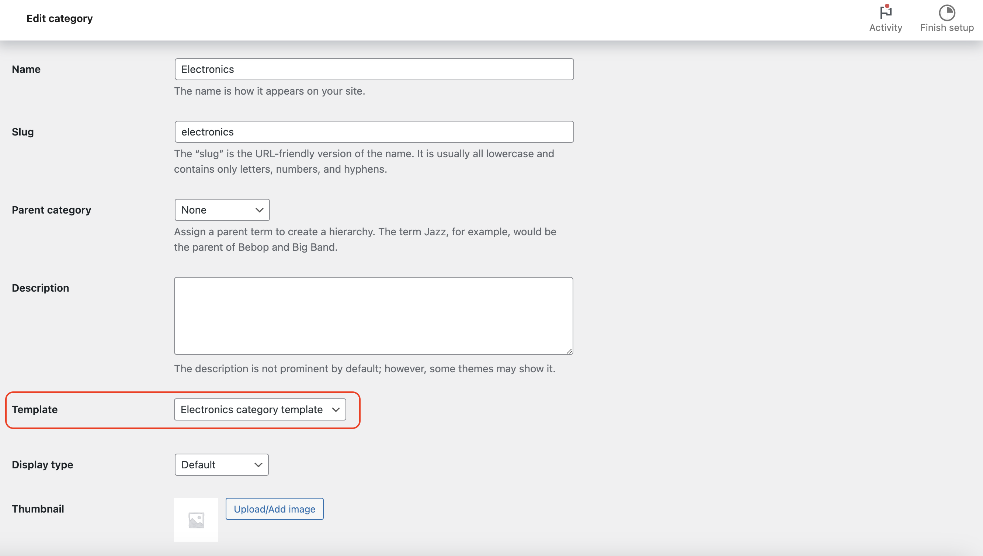This screenshot has height=556, width=983.
Task: Open the Display type dropdown
Action: click(221, 464)
